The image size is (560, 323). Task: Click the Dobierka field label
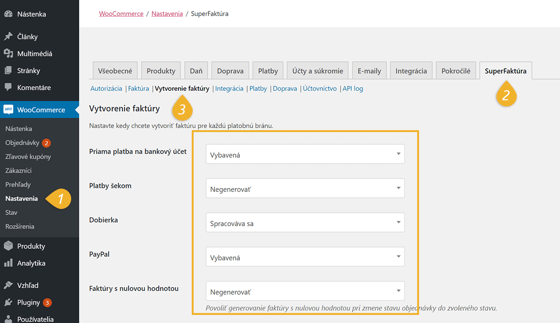click(103, 220)
